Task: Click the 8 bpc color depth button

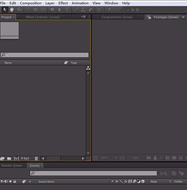Action: 25,158
